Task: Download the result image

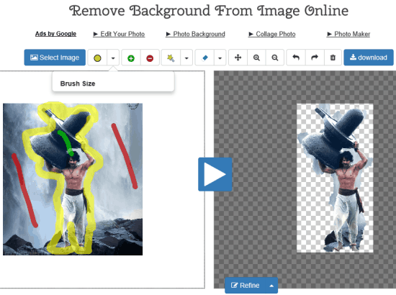Action: [369, 58]
